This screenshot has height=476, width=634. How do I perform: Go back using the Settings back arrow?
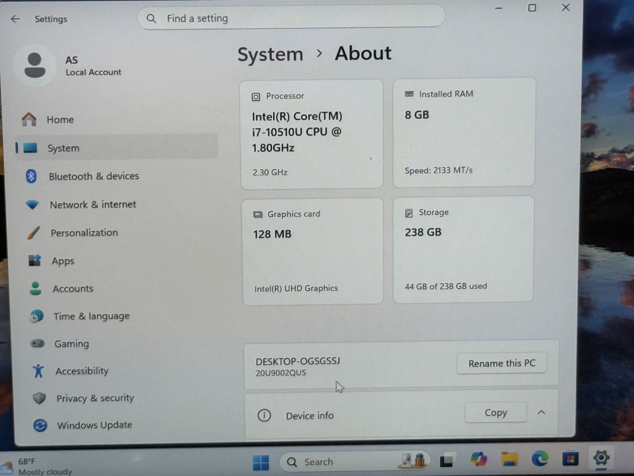point(15,19)
